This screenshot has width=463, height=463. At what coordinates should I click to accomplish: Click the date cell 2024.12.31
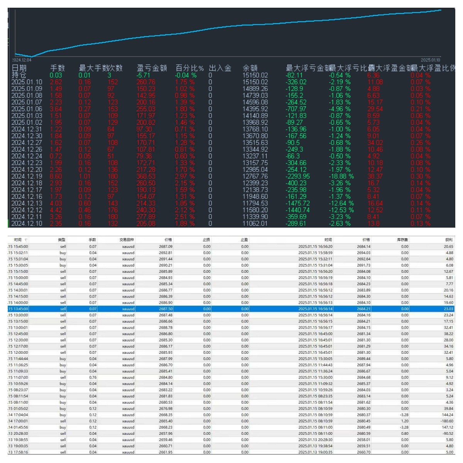point(27,129)
